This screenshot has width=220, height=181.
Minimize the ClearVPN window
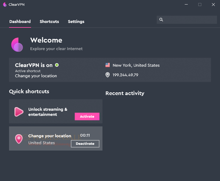point(186,5)
